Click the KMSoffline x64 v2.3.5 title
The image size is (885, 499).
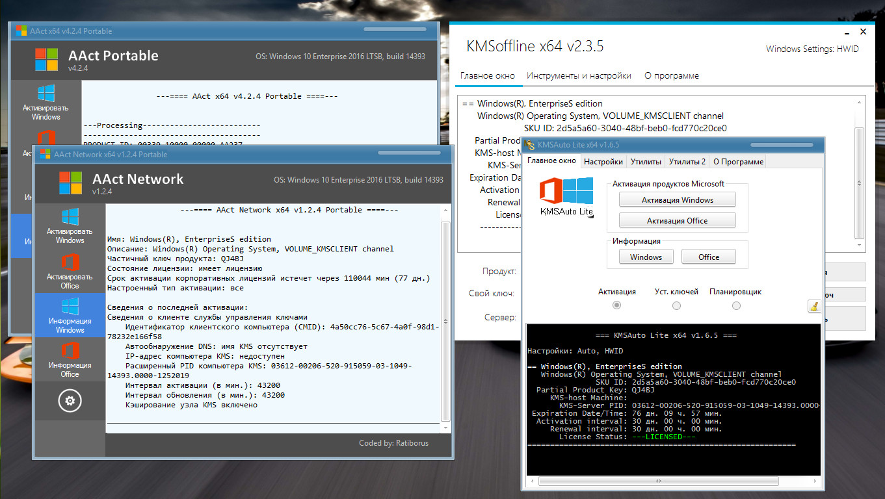pyautogui.click(x=535, y=47)
